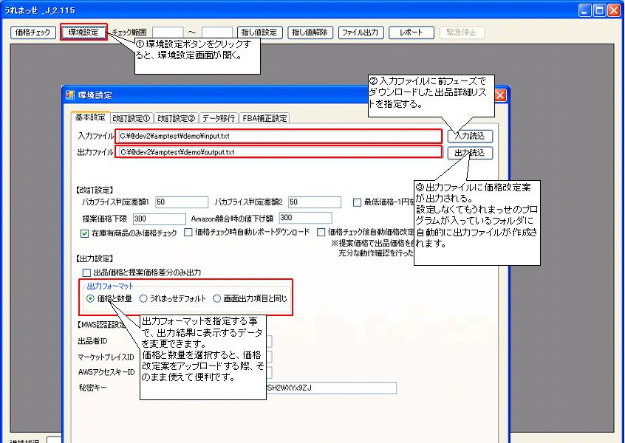The width and height of the screenshot is (625, 443).
Task: Open 環境設定 from the main toolbar
Action: 83,32
